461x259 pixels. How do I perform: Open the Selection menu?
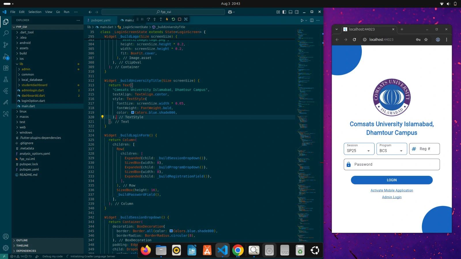[x=35, y=12]
